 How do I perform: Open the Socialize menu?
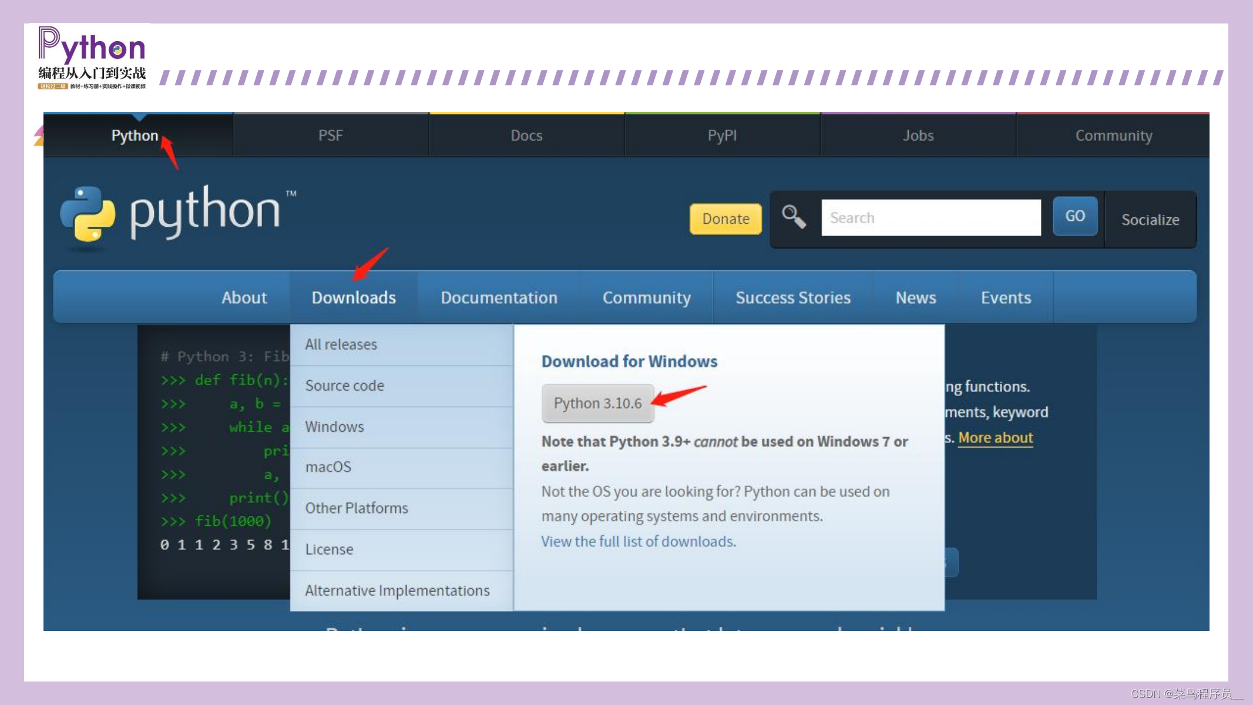pos(1150,220)
